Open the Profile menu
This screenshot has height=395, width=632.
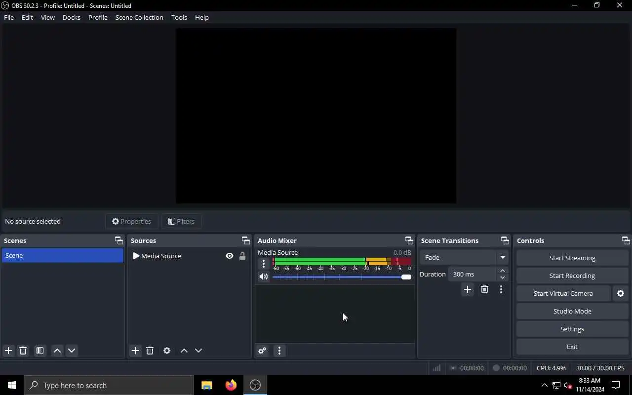point(98,17)
